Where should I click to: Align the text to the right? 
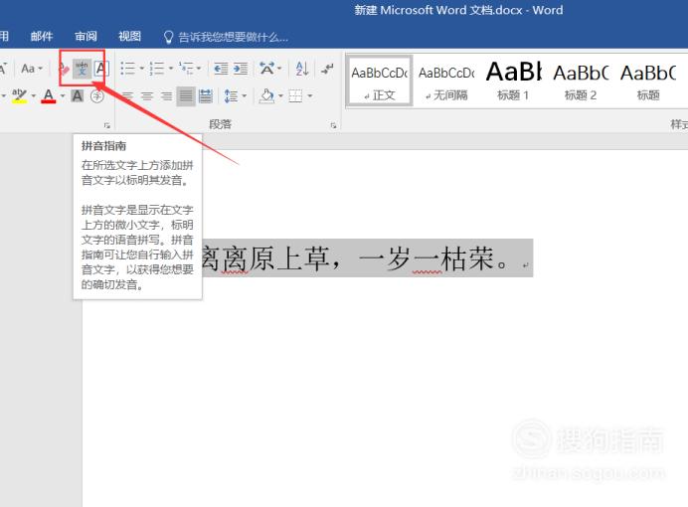click(x=166, y=96)
